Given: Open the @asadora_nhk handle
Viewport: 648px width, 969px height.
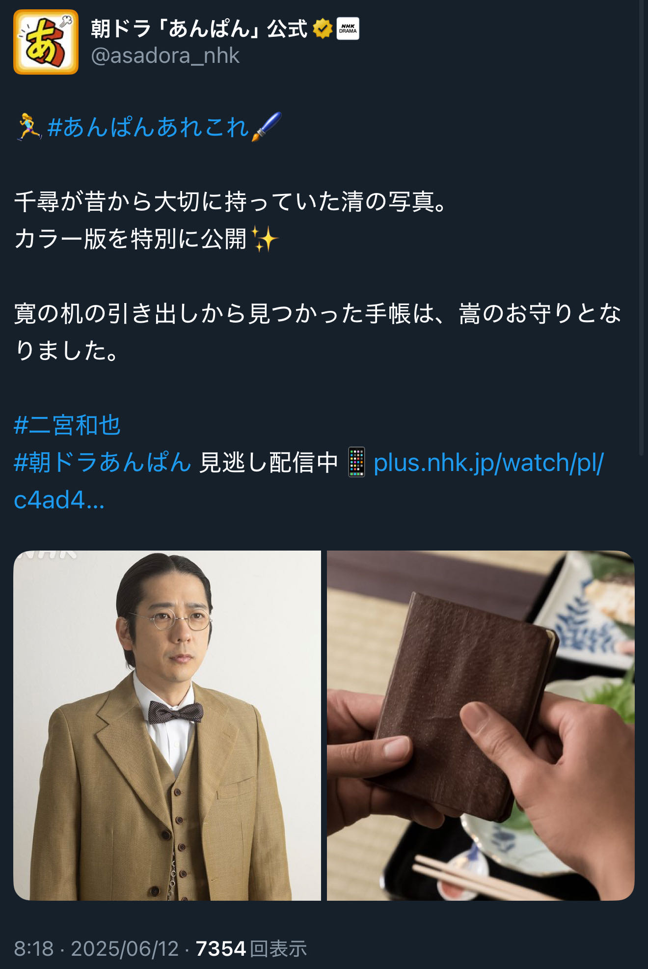Looking at the screenshot, I should 165,55.
